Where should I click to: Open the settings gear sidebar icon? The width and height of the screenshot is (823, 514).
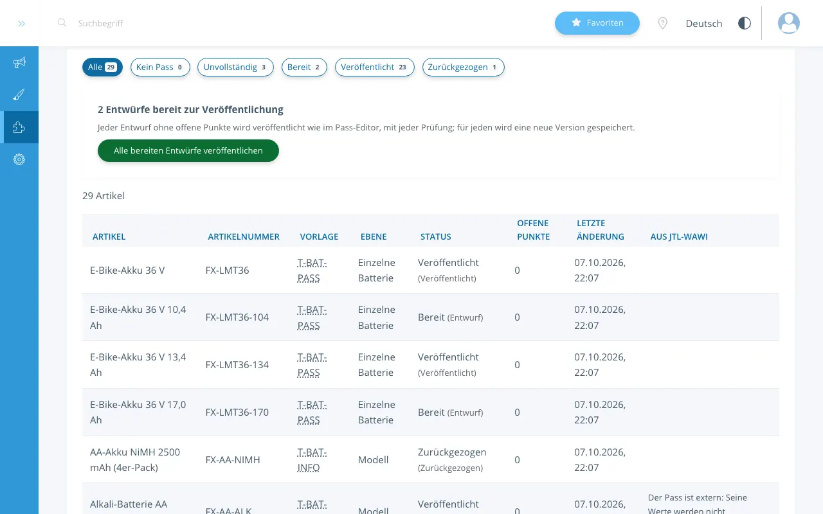[19, 159]
